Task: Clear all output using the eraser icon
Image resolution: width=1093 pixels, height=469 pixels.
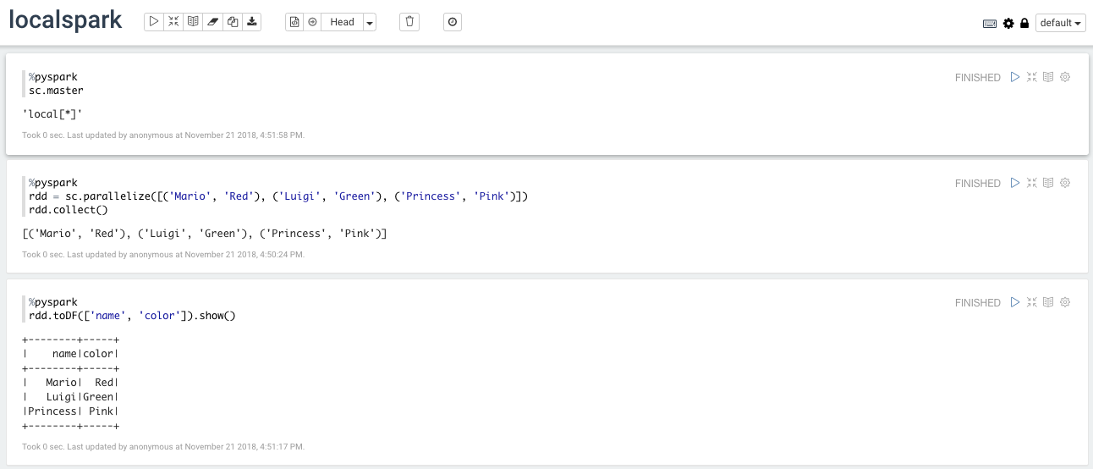Action: click(213, 22)
